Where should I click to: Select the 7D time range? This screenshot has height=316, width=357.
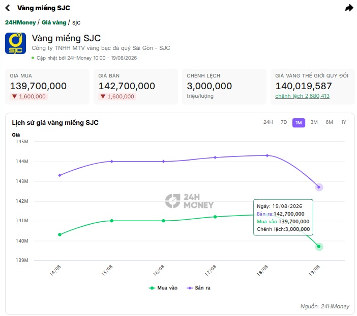point(284,122)
